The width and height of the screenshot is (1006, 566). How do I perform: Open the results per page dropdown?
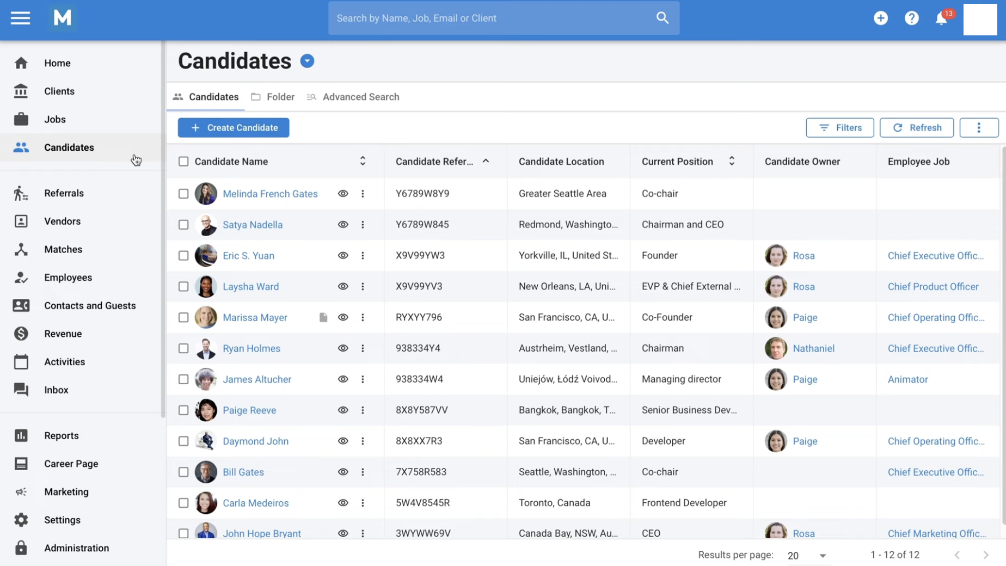click(807, 556)
